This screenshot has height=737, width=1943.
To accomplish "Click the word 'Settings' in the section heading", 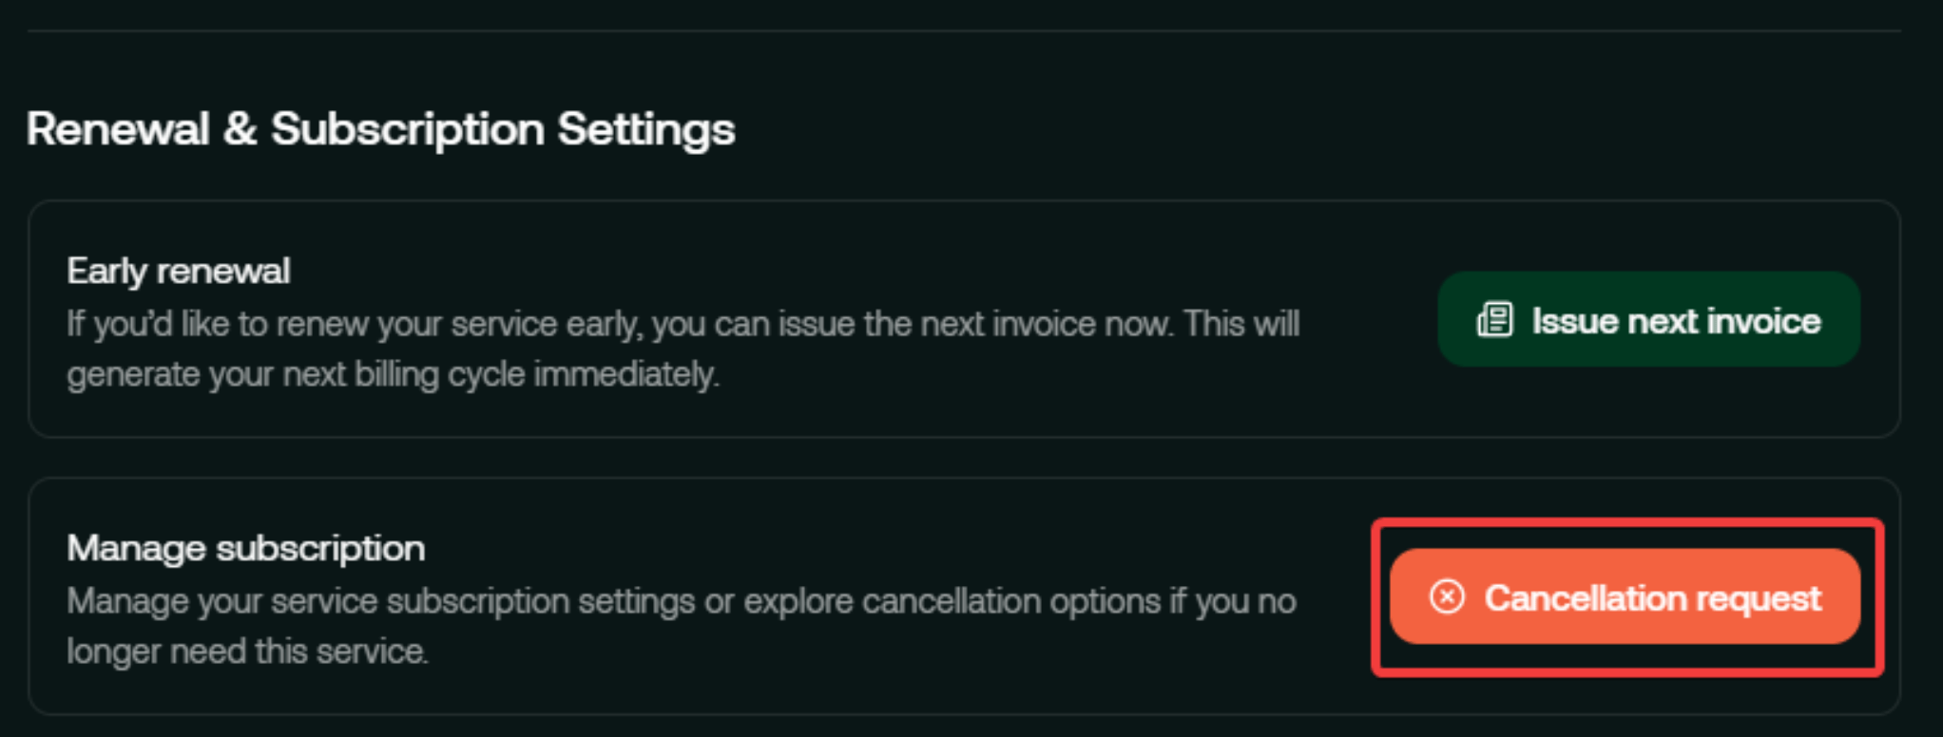I will (645, 129).
